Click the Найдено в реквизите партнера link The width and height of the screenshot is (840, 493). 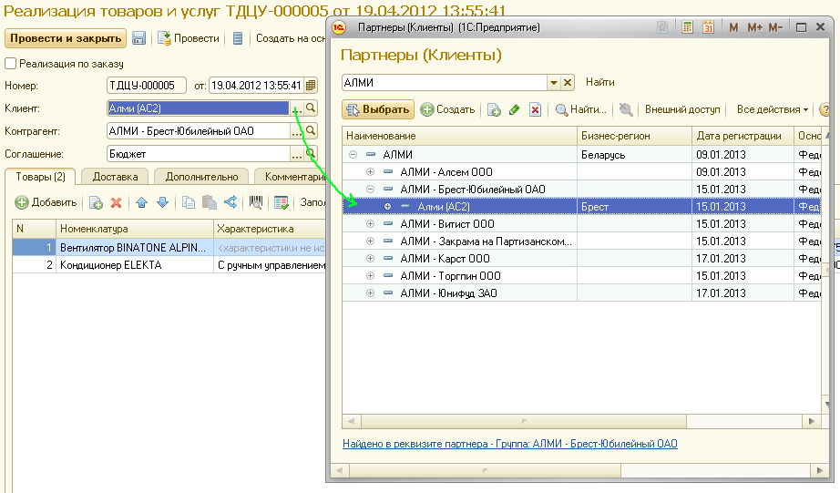(509, 445)
